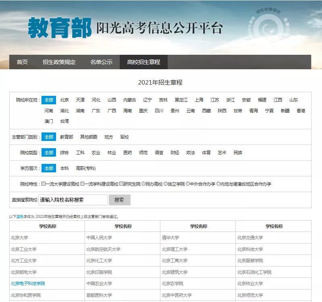322x302 pixels.
Task: Filter location by 台湾
Action: [64, 121]
